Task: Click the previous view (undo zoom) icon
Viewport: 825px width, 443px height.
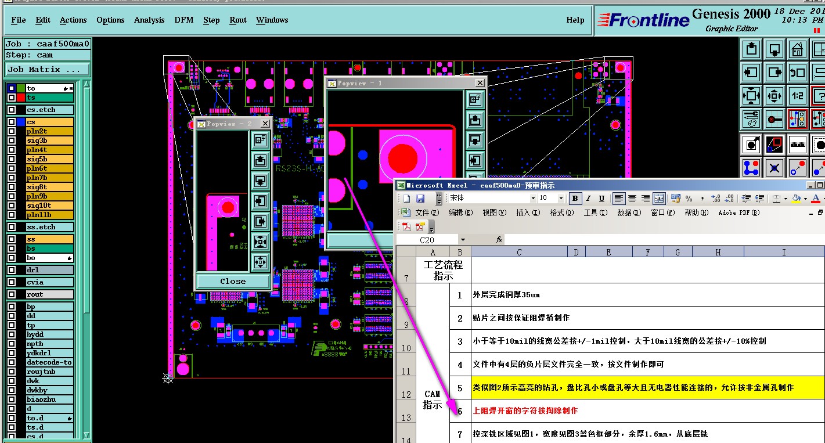Action: 797,73
